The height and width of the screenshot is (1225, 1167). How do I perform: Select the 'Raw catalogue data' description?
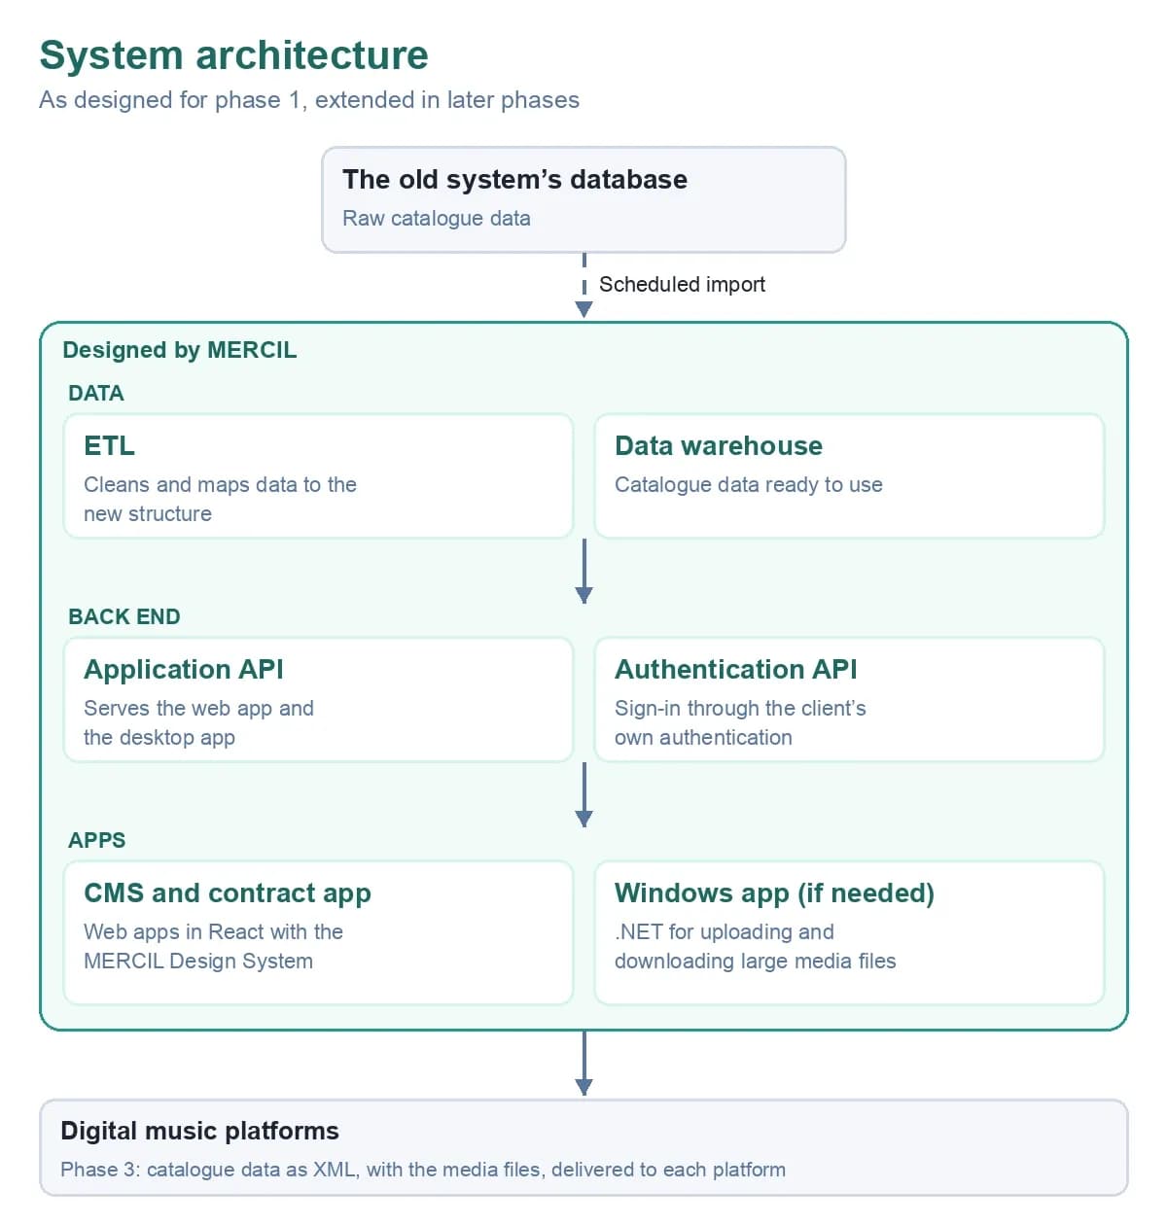pos(436,218)
